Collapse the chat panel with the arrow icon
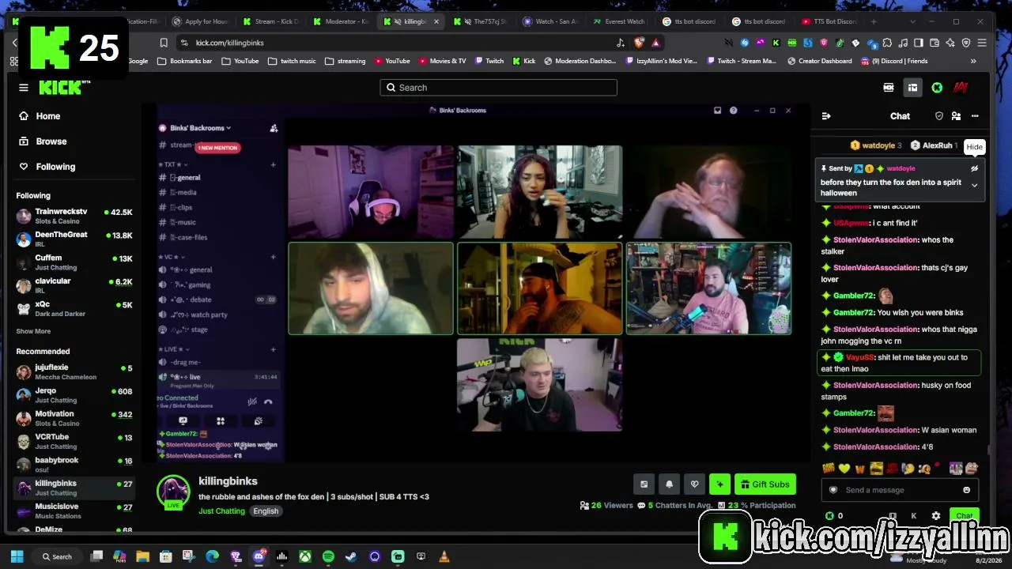This screenshot has height=569, width=1012. tap(826, 116)
